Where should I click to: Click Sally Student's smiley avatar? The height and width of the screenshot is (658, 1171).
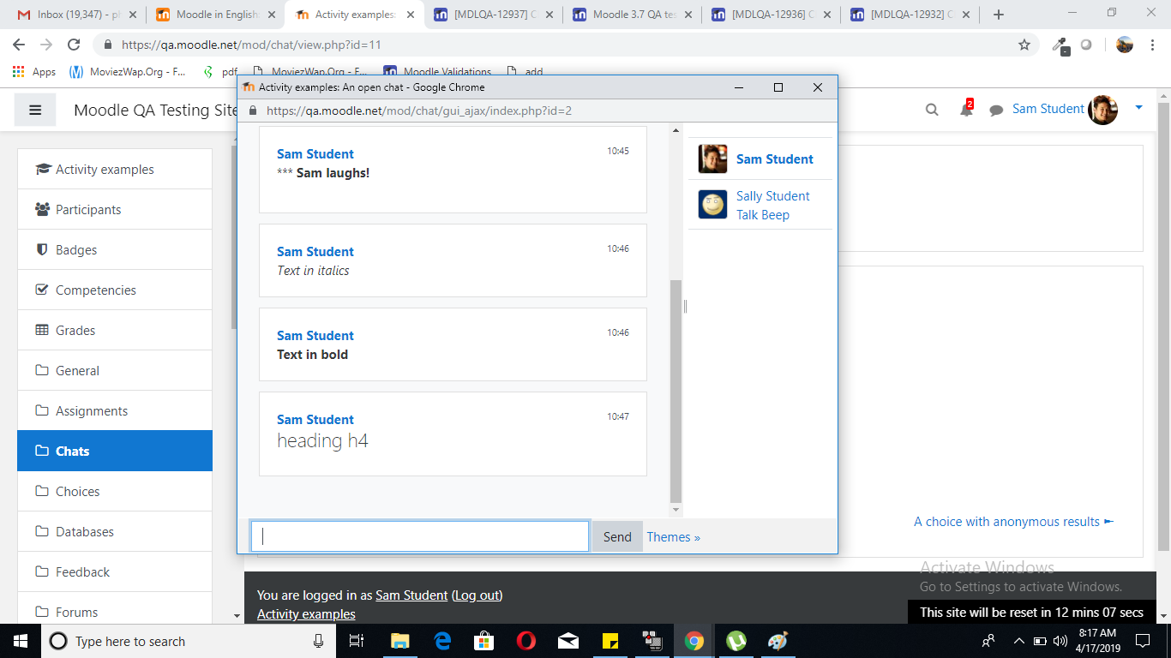[712, 204]
